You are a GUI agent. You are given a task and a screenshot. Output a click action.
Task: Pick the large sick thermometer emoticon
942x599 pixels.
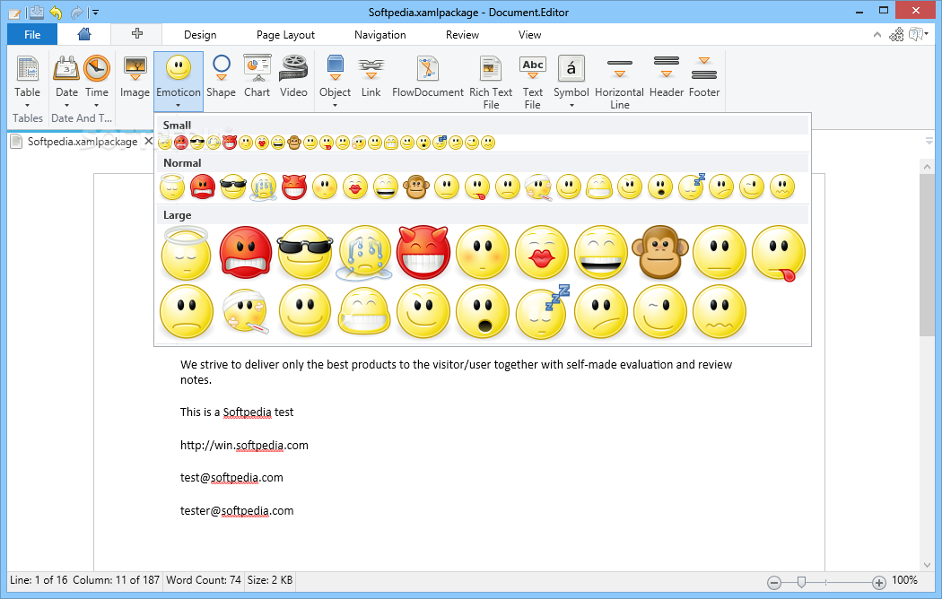pos(245,312)
